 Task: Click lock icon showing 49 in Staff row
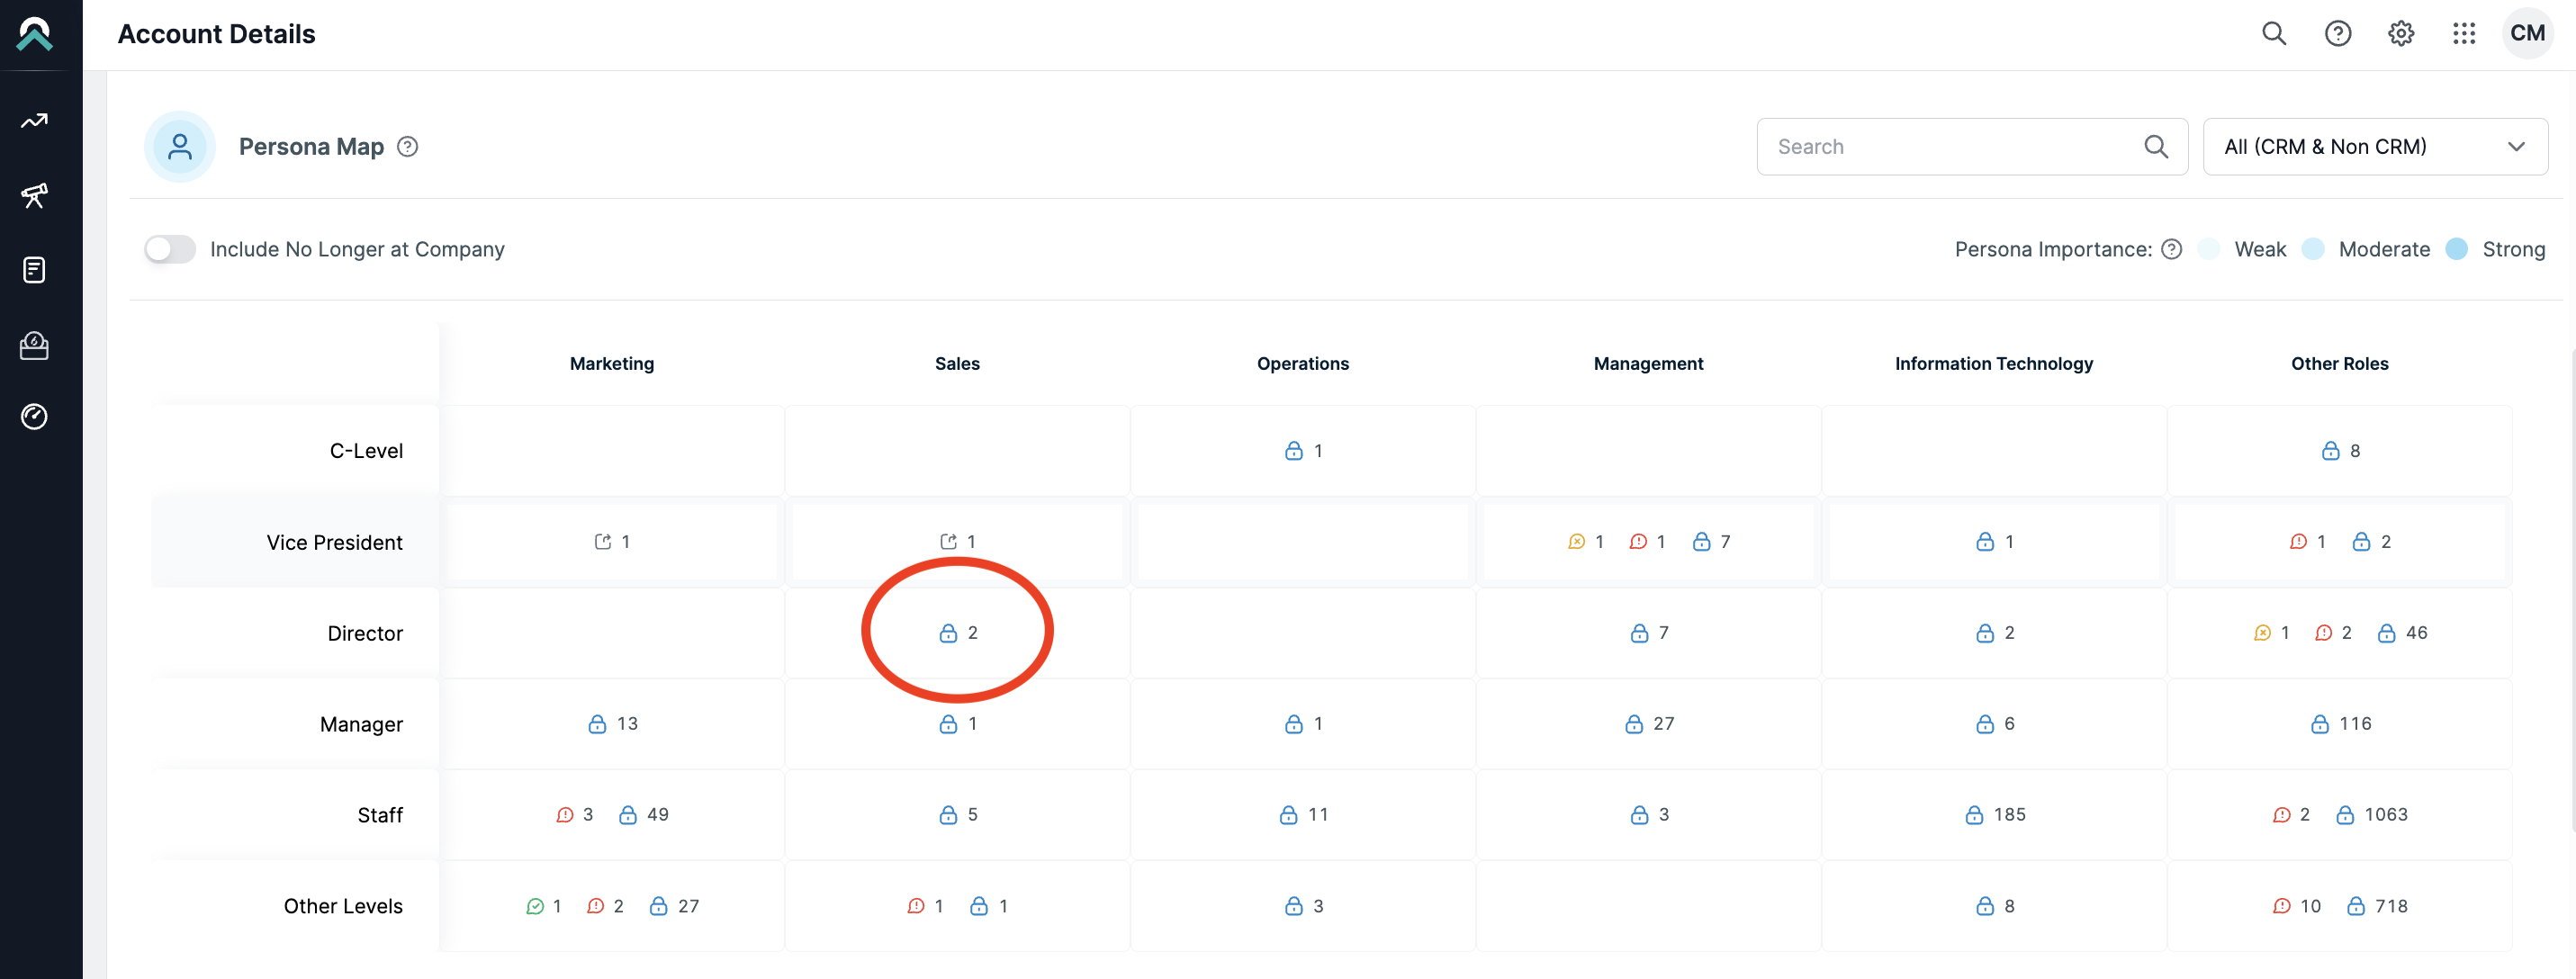coord(628,816)
